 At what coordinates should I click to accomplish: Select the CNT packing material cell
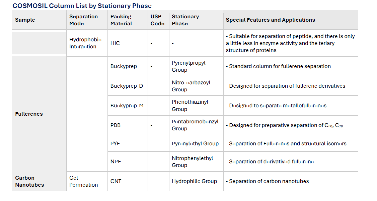[x=116, y=181]
